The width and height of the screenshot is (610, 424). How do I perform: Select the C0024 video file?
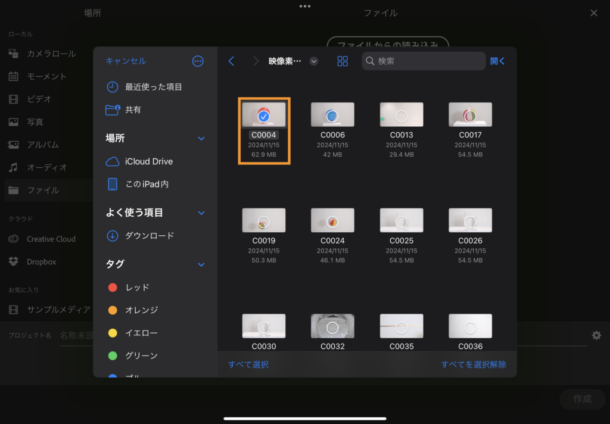[x=332, y=221]
